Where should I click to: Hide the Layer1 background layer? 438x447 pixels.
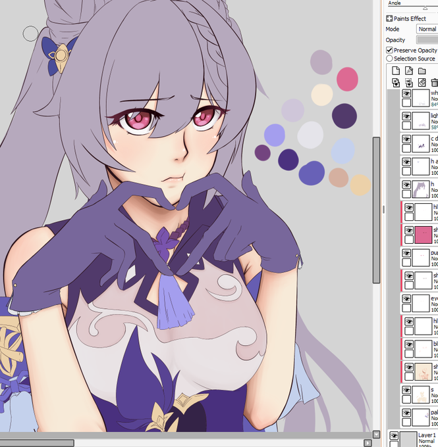(394, 436)
